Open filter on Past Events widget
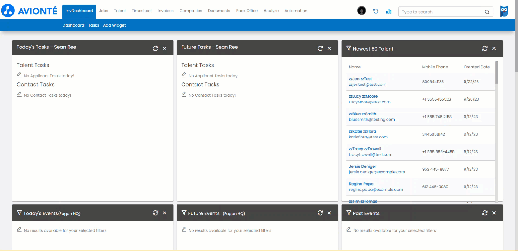 point(349,213)
